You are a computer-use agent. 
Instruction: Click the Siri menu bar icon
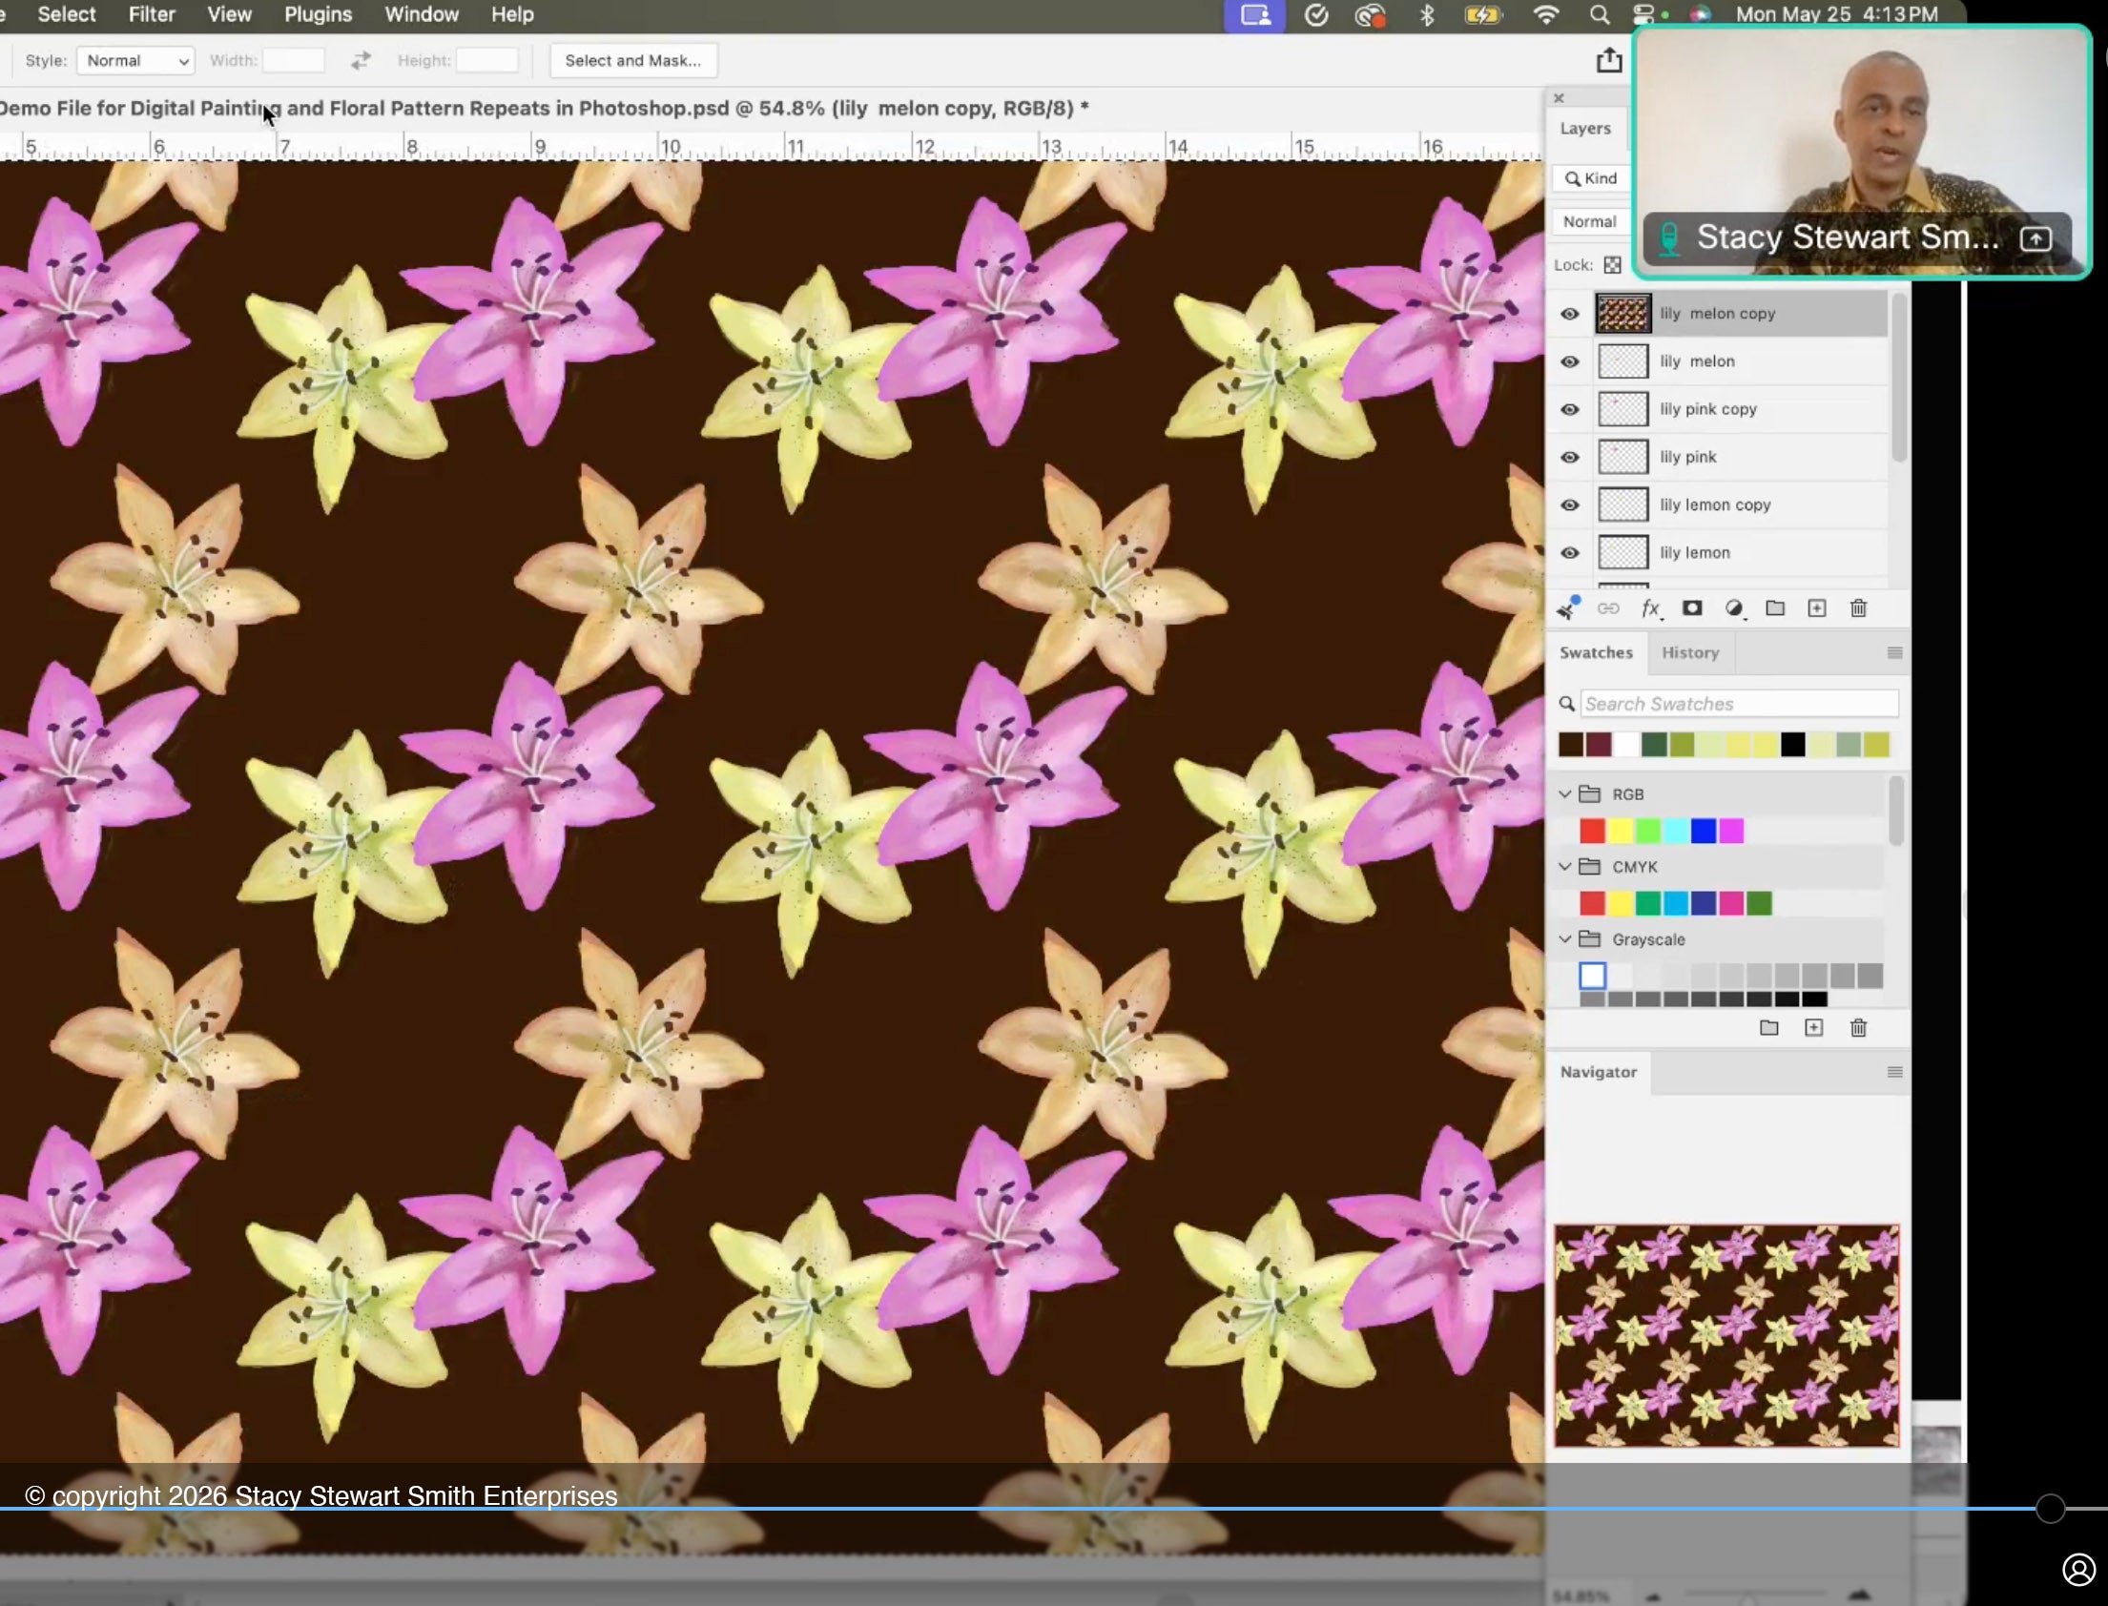click(x=1699, y=14)
